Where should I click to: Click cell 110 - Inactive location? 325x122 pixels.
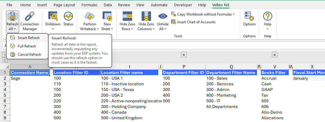tap(129, 84)
